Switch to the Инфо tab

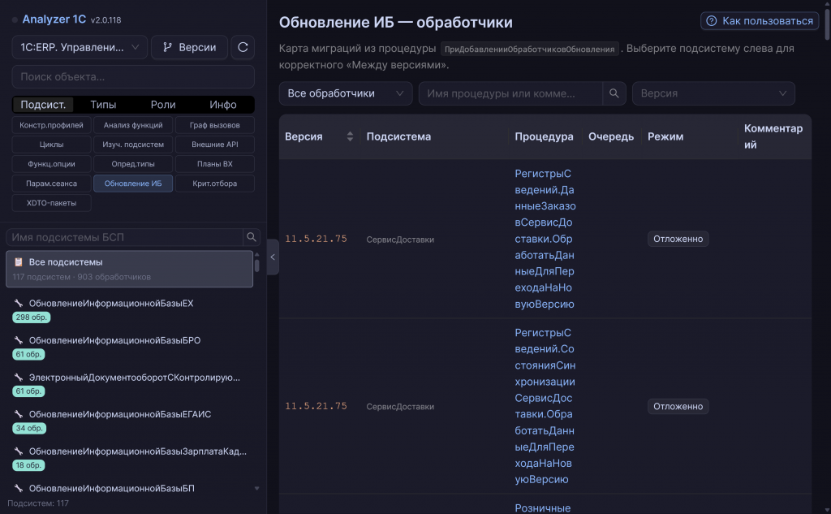(x=223, y=105)
